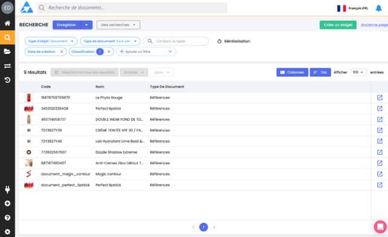The width and height of the screenshot is (388, 237).
Task: Select document_perfect_lipstick code cell
Action: 65,185
